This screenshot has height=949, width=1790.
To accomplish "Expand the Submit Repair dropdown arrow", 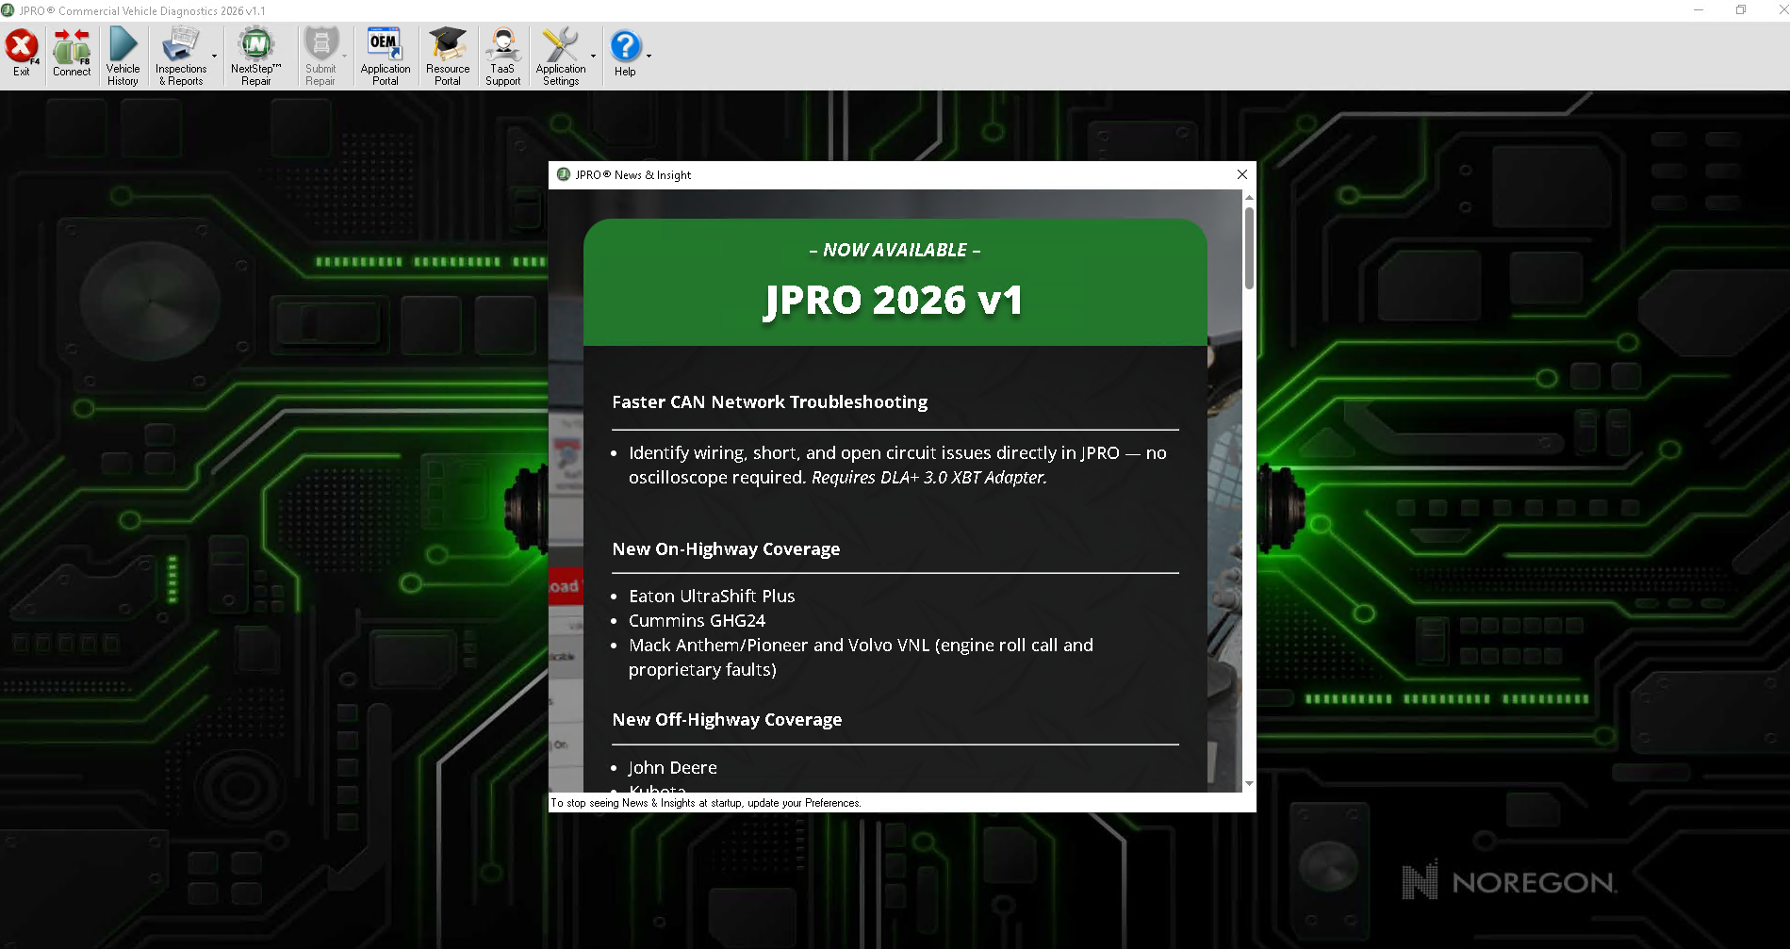I will (345, 57).
